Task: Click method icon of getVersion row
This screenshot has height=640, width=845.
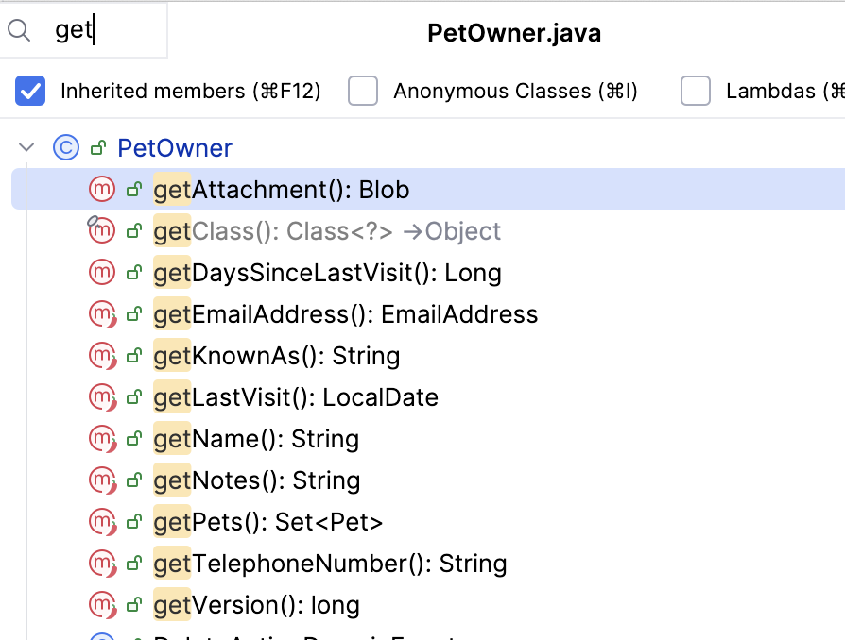Action: [x=102, y=604]
